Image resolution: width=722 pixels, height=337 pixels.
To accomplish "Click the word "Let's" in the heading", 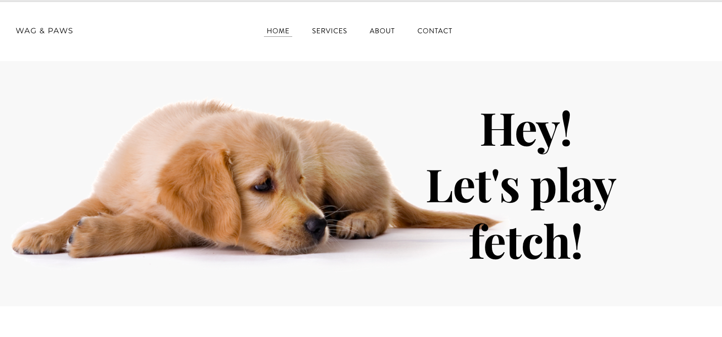I will [473, 185].
